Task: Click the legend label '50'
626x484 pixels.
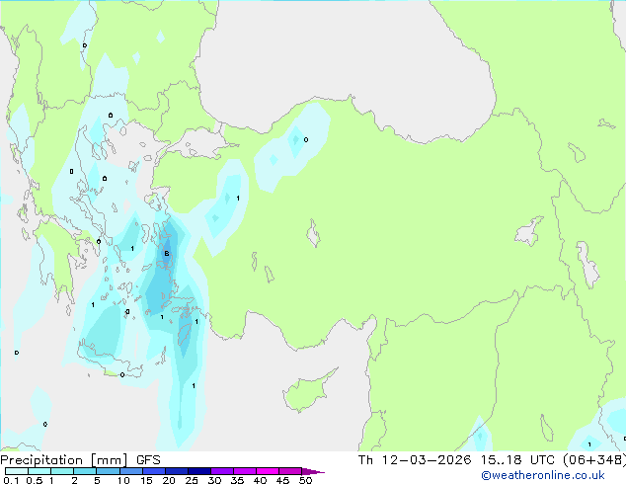Action: (x=305, y=480)
